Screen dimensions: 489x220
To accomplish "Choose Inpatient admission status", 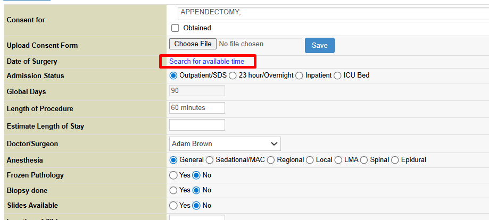I will [x=299, y=75].
